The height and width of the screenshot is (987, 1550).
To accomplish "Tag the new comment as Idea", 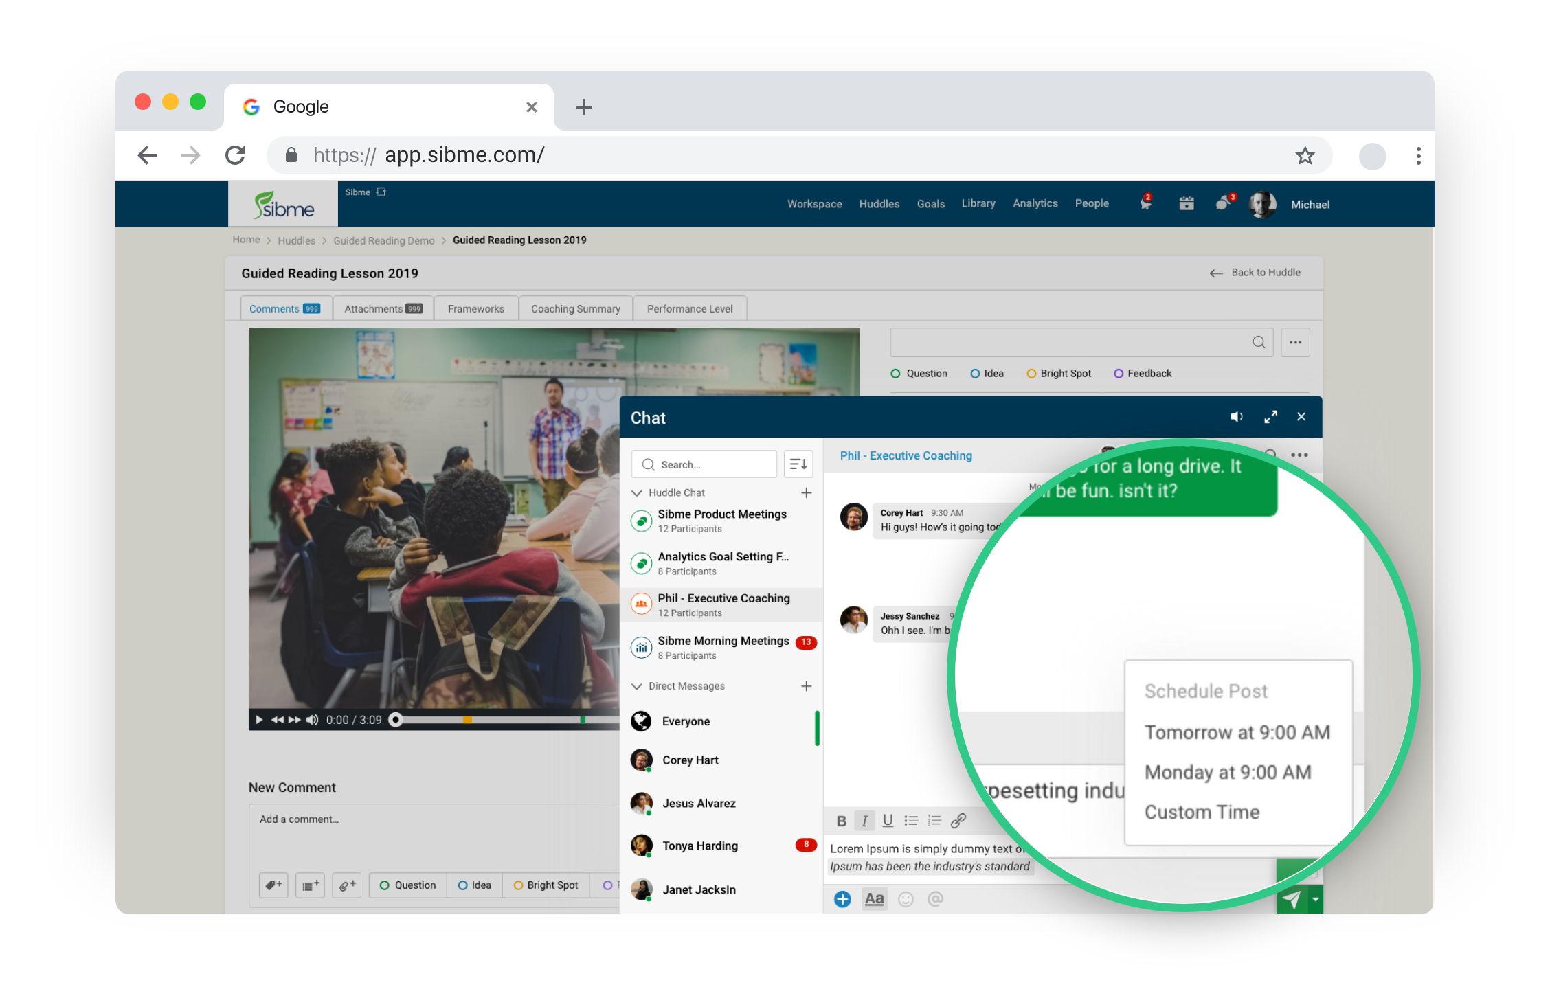I will pos(474,885).
